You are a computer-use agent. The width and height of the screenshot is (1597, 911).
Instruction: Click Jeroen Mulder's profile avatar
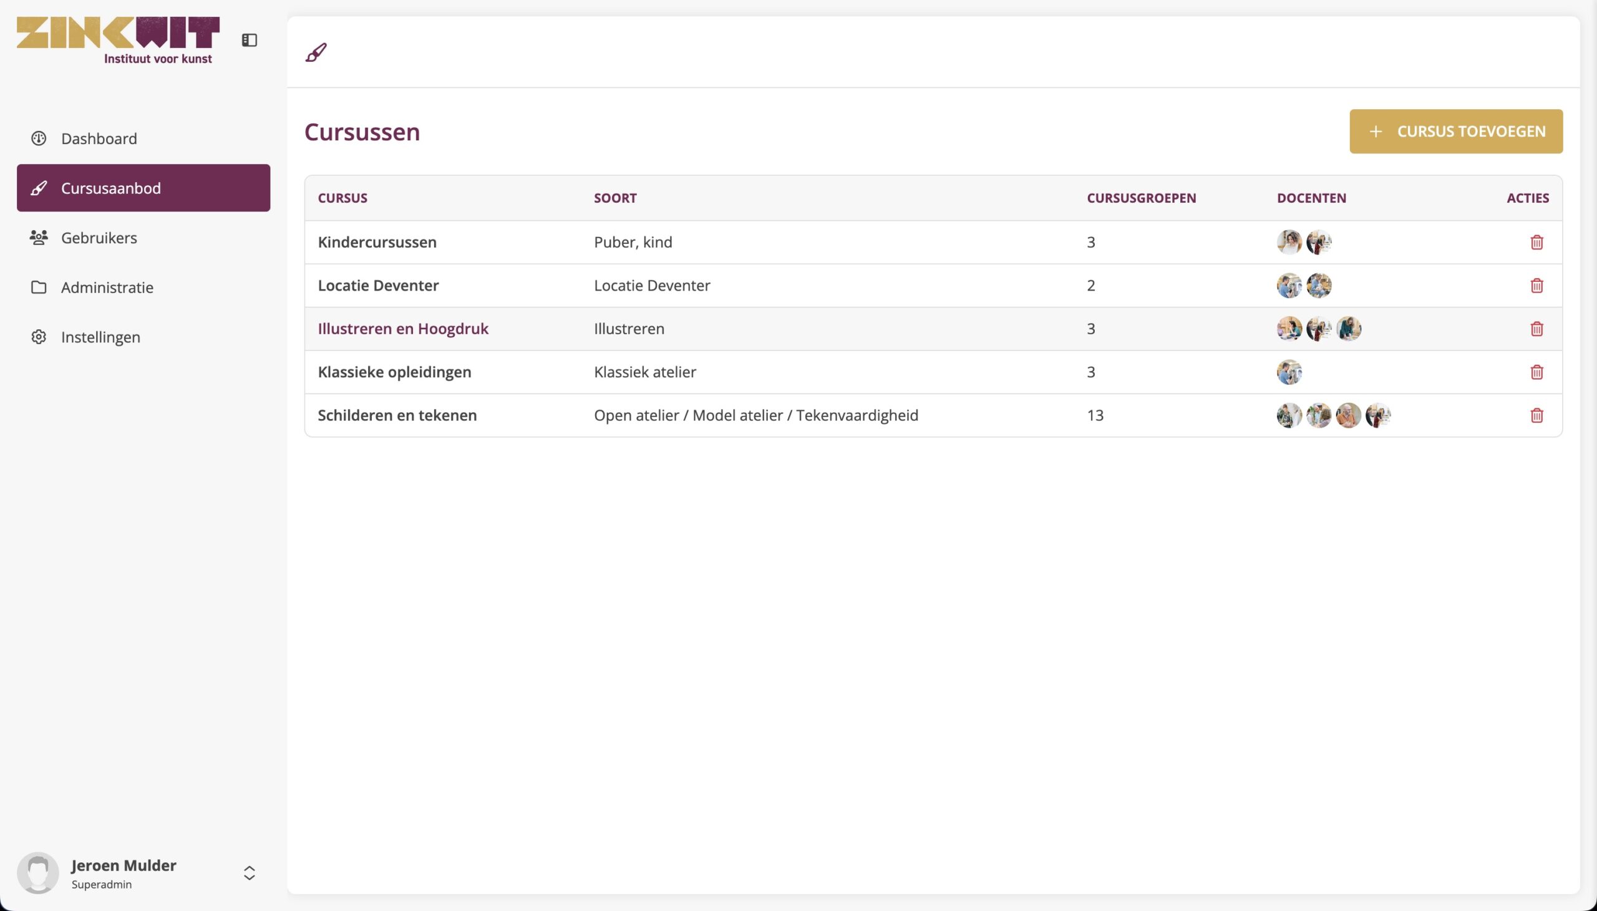[x=37, y=872]
